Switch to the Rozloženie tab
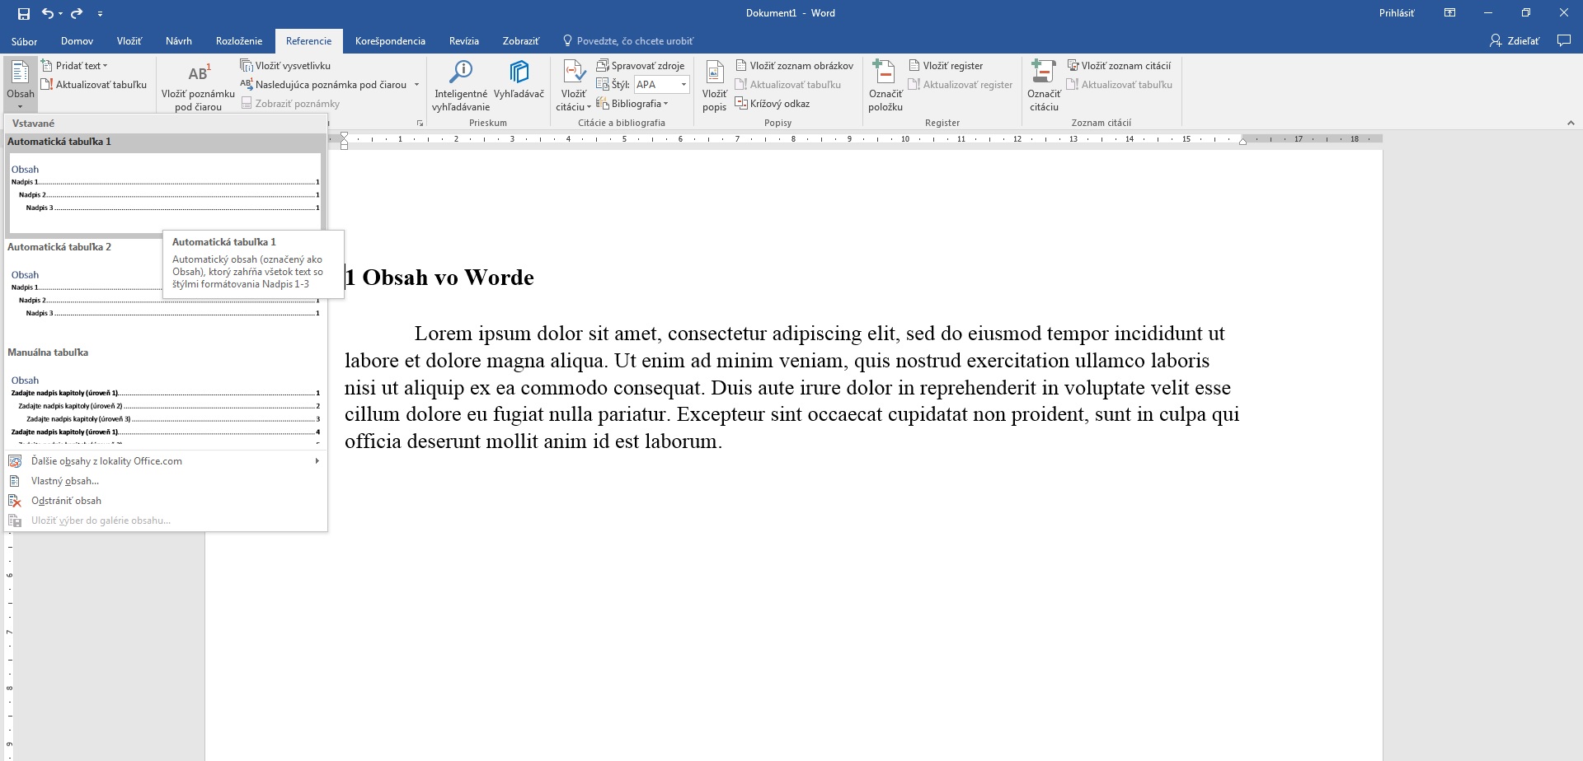Screen dimensions: 1583x761 pyautogui.click(x=239, y=41)
